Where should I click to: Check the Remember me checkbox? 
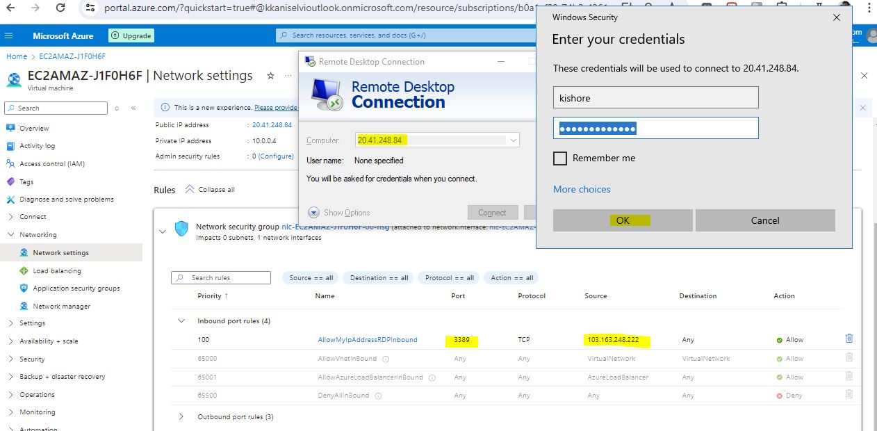560,158
